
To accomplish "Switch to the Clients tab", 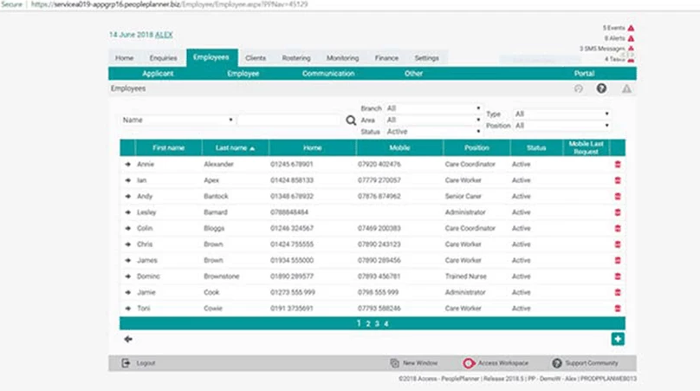I will [256, 58].
